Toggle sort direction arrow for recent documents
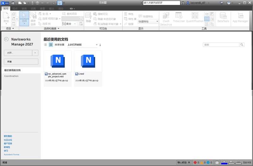The height and width of the screenshot is (166, 253). 100,45
